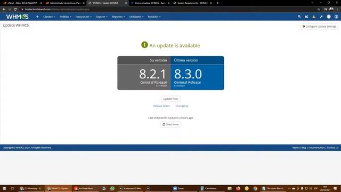Close the Administrador de archivos tab
Image resolution: width=341 pixels, height=192 pixels.
[x=84, y=3]
